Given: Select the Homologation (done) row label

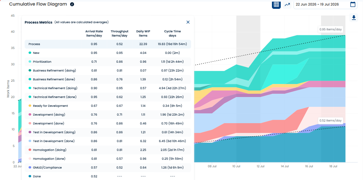Looking at the screenshot, I should coord(49,158).
